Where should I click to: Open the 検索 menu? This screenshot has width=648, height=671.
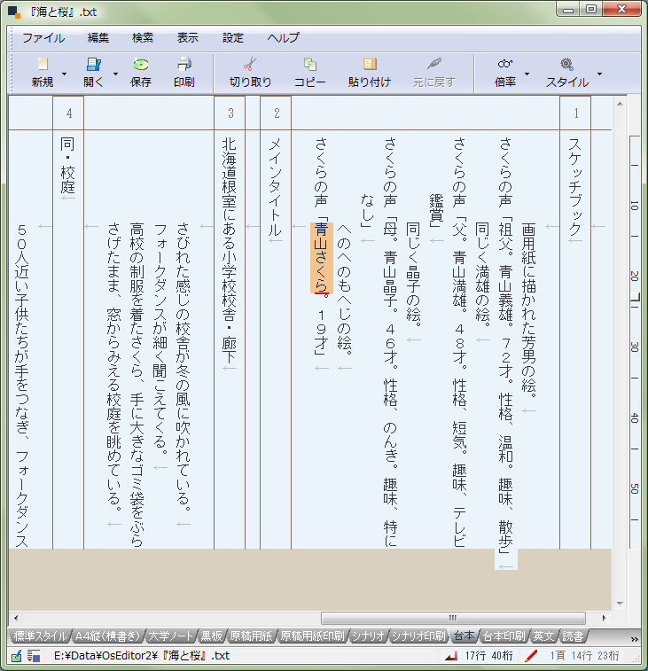pyautogui.click(x=143, y=37)
